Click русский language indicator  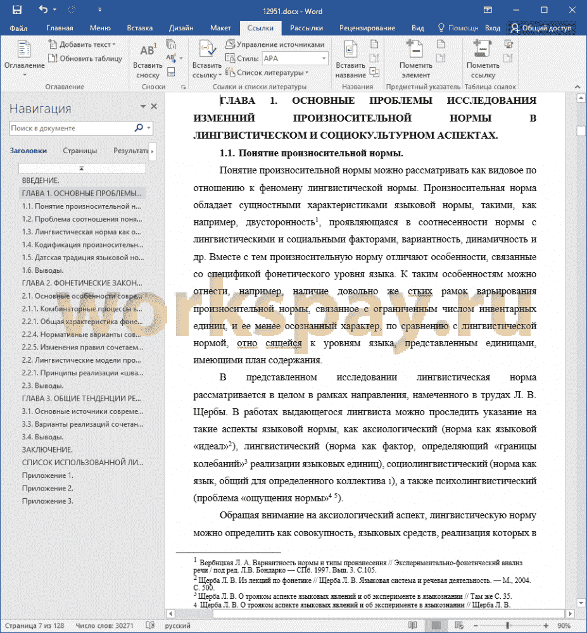click(178, 626)
